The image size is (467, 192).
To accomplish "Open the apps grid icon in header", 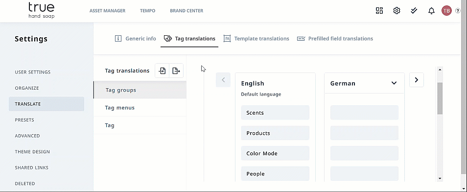I will pos(379,11).
